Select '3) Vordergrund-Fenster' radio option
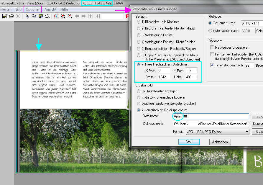This screenshot has height=185, width=263. point(139,35)
